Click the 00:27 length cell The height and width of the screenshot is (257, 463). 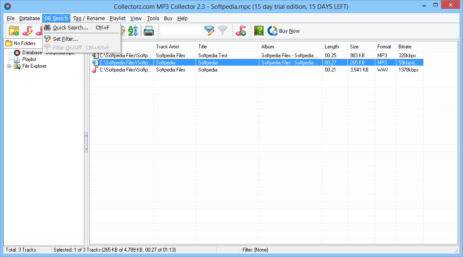tap(331, 62)
